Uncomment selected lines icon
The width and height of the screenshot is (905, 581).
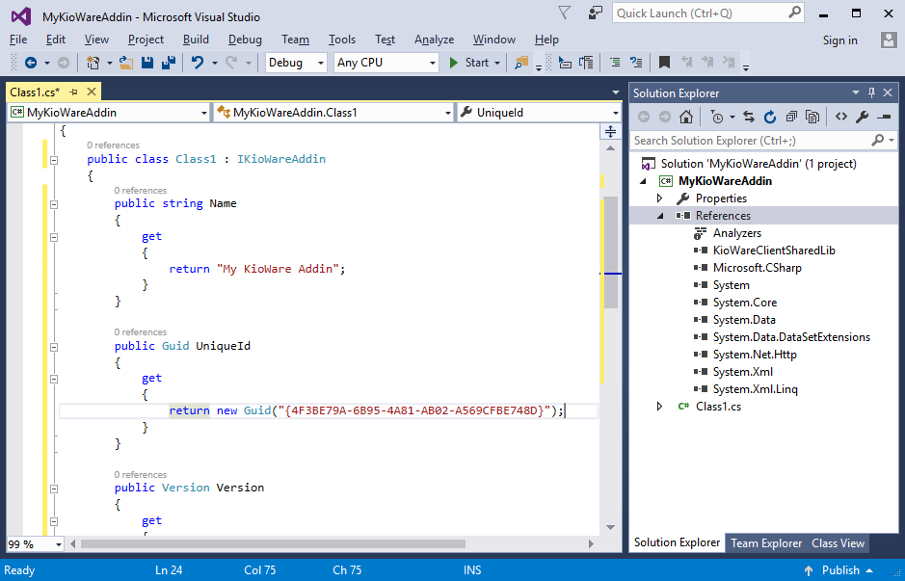636,63
